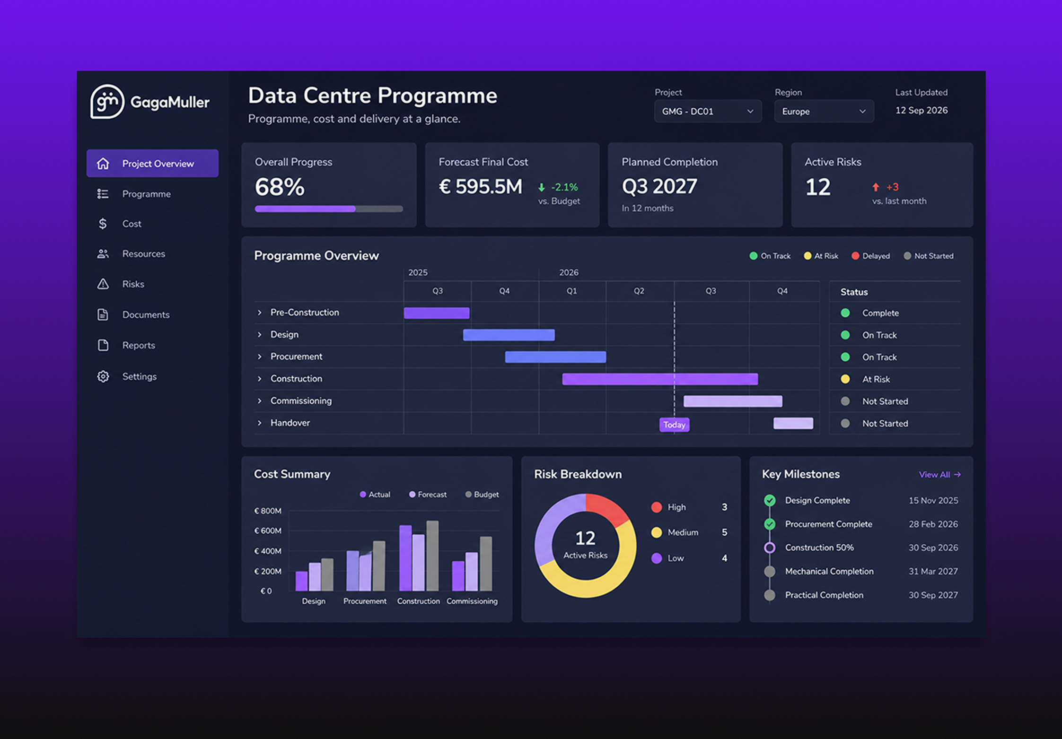Click the Construction 50% milestone circle marker

tap(770, 548)
